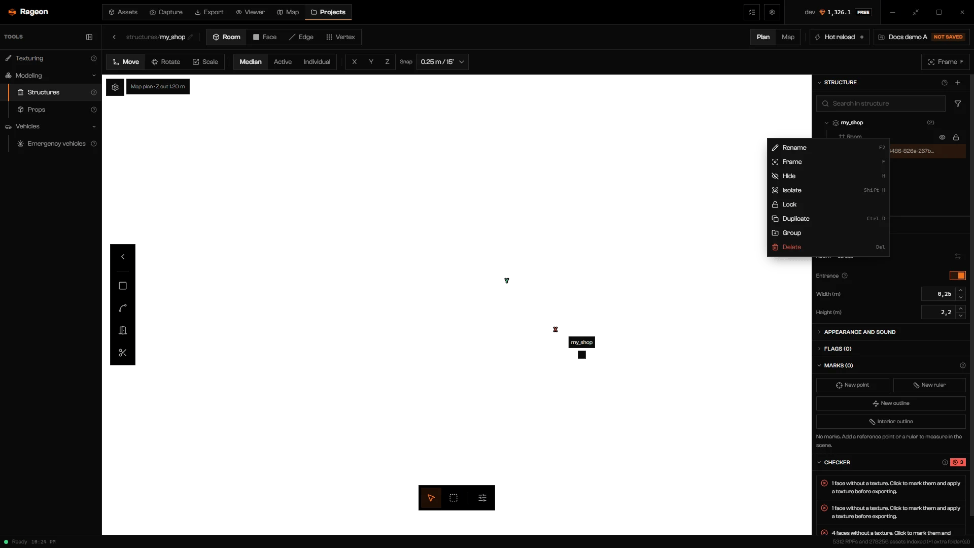Click the Frame F button
This screenshot has height=548, width=974.
click(x=945, y=62)
